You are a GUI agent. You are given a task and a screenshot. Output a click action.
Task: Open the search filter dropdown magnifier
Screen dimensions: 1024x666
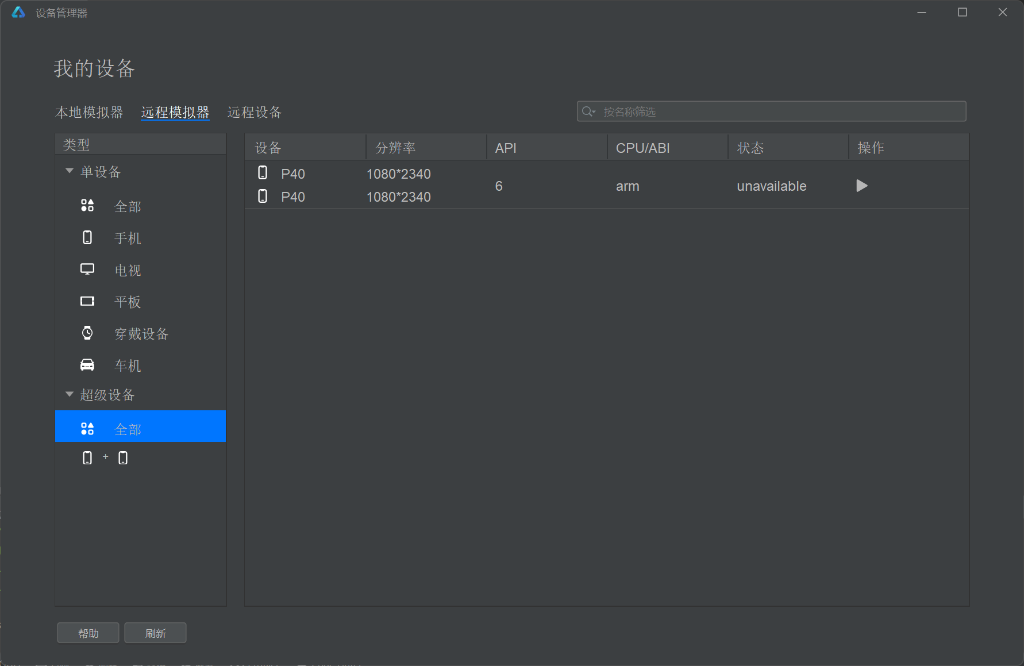(588, 111)
